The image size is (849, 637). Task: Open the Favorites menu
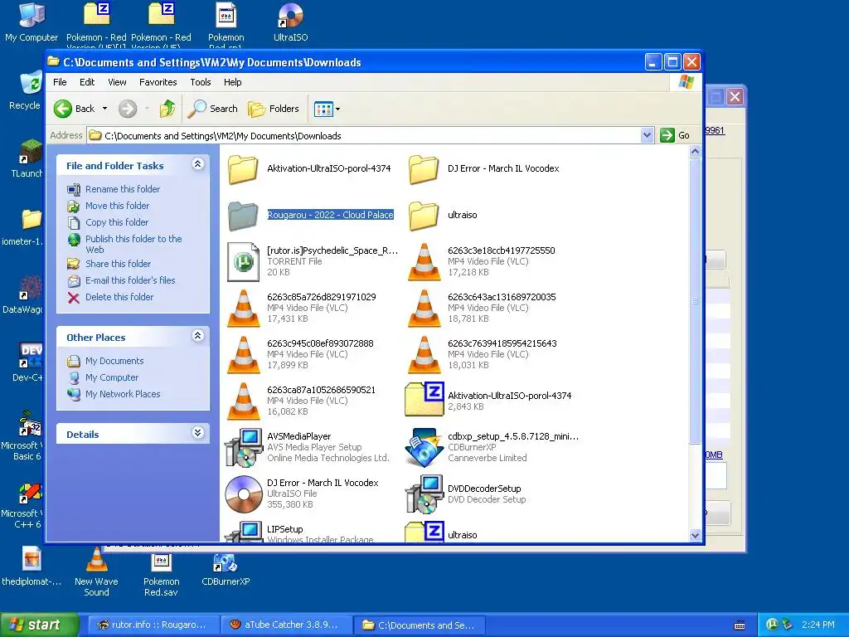click(x=158, y=82)
